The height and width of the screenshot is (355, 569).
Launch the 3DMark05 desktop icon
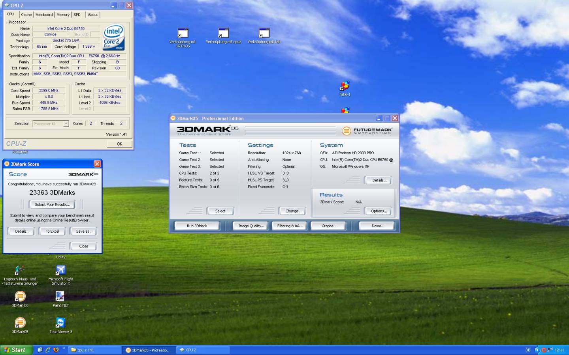(x=20, y=323)
